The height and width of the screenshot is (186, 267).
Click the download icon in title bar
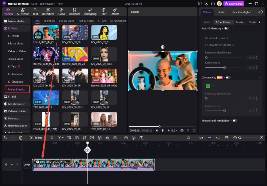213,4
